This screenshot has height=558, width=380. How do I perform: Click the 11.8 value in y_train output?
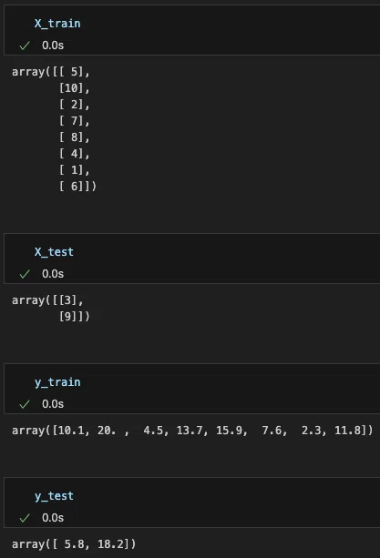[x=348, y=431]
